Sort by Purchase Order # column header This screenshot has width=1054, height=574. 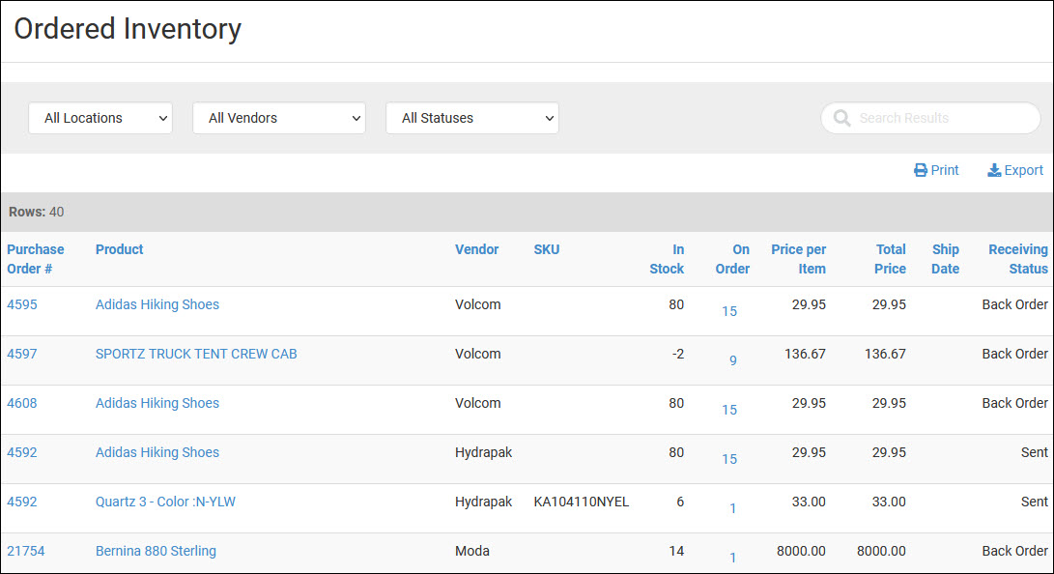[36, 259]
